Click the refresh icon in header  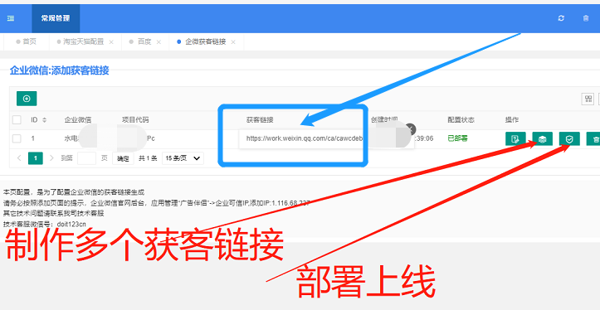click(561, 18)
